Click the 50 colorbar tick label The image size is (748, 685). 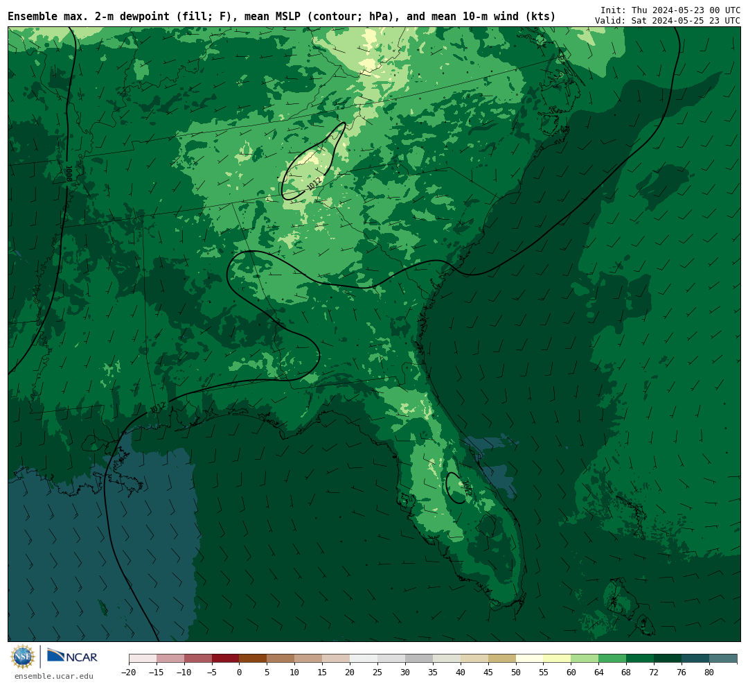[x=516, y=672]
